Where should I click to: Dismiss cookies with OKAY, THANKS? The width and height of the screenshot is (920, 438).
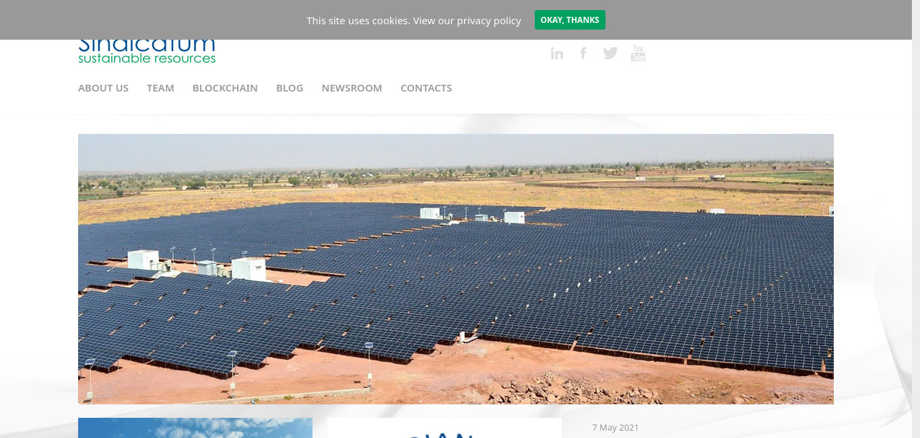click(570, 20)
